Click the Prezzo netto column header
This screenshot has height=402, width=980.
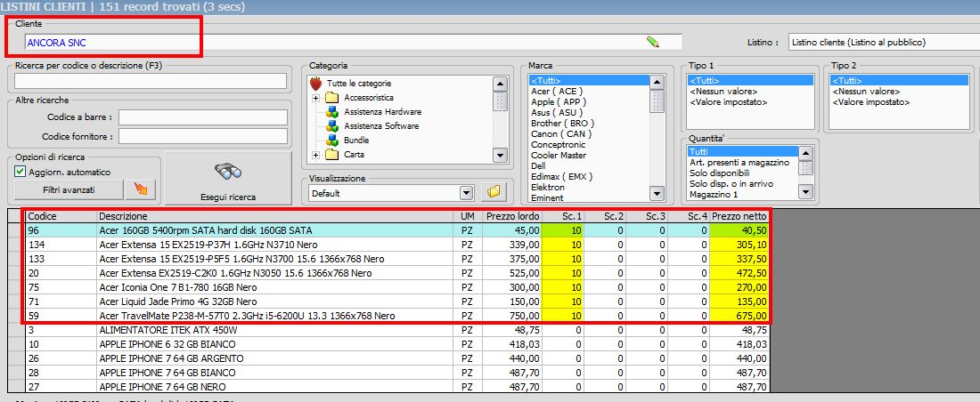click(739, 216)
